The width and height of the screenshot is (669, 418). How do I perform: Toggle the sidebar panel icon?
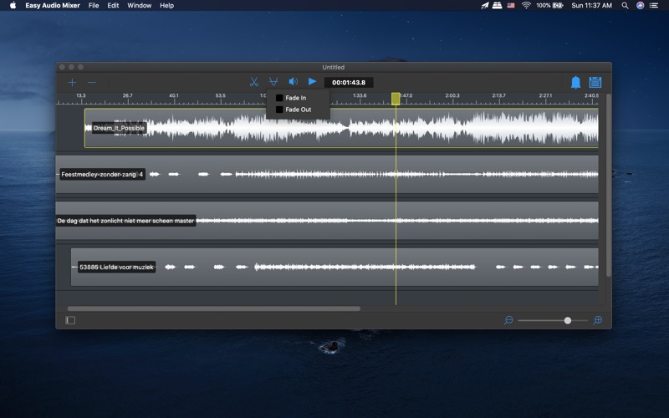pyautogui.click(x=70, y=320)
